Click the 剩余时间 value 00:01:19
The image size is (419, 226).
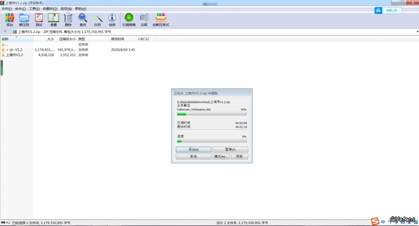[x=241, y=127]
